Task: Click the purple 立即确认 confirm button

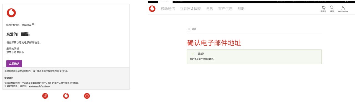Action: coord(14,64)
